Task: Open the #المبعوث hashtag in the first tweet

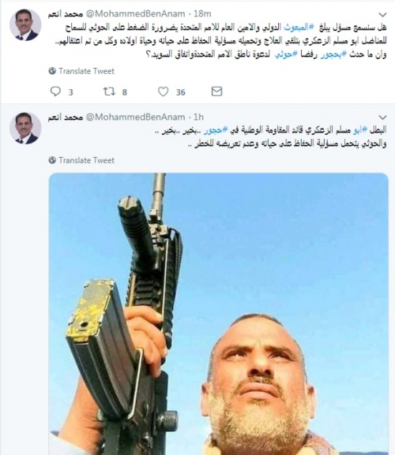Action: click(299, 28)
